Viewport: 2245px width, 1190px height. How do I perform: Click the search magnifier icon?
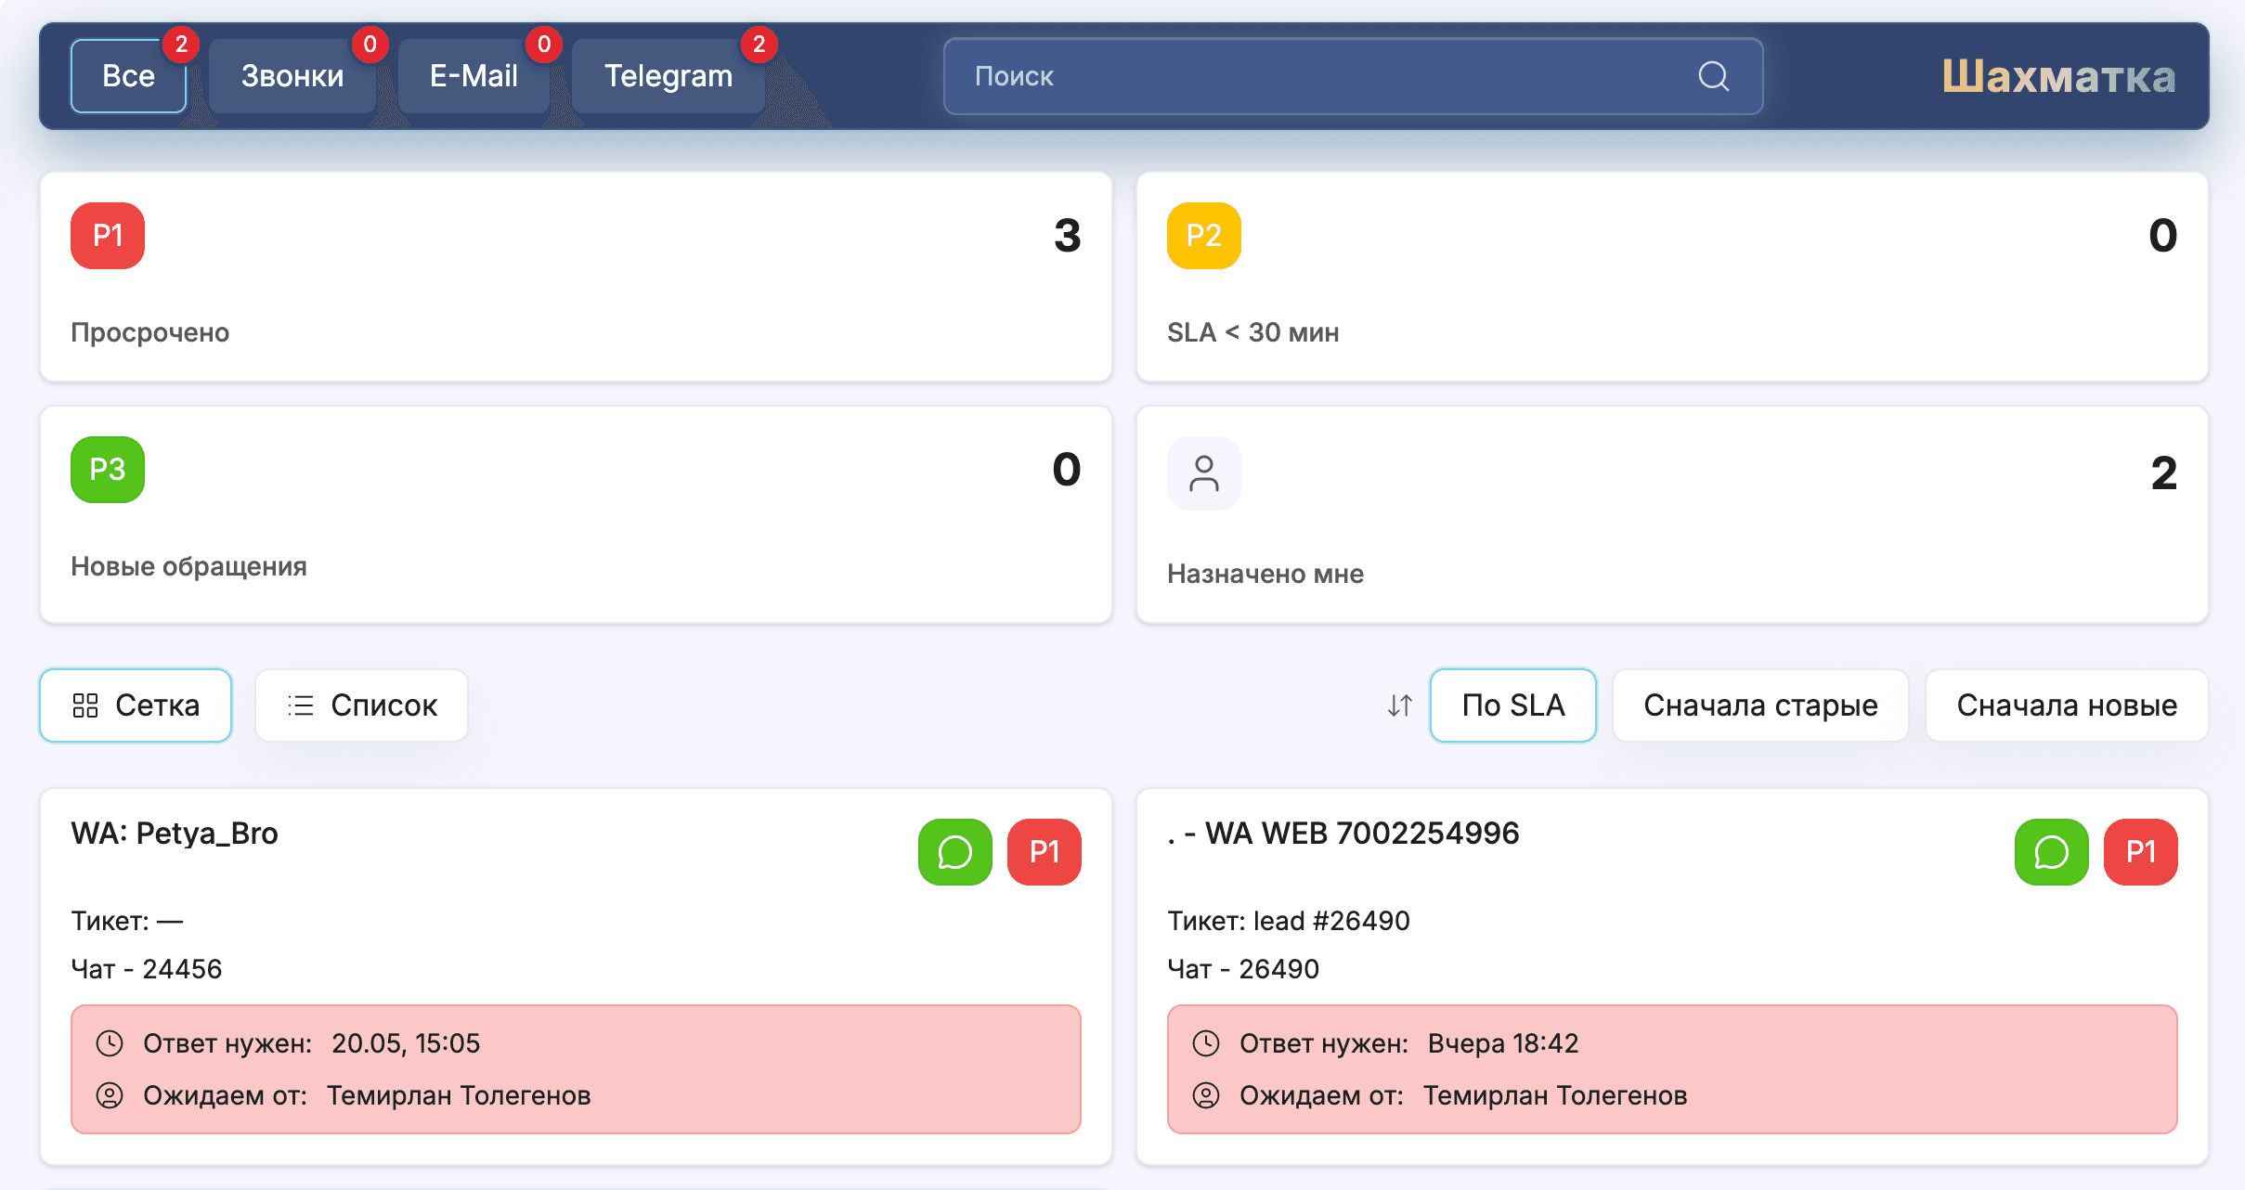(1713, 76)
